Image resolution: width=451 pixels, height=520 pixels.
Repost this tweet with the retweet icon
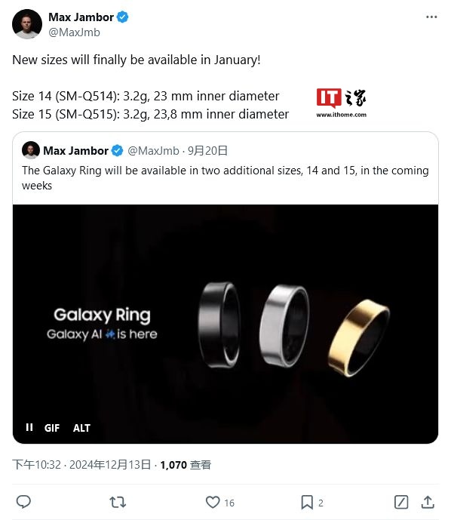coord(118,502)
